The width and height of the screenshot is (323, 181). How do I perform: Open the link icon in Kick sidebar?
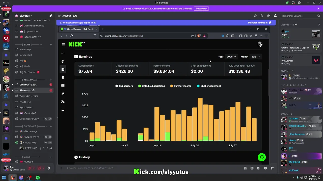[63, 61]
